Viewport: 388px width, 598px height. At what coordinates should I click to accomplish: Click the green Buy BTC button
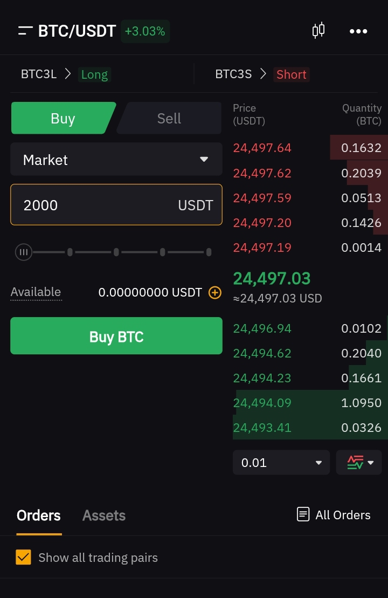pyautogui.click(x=116, y=336)
